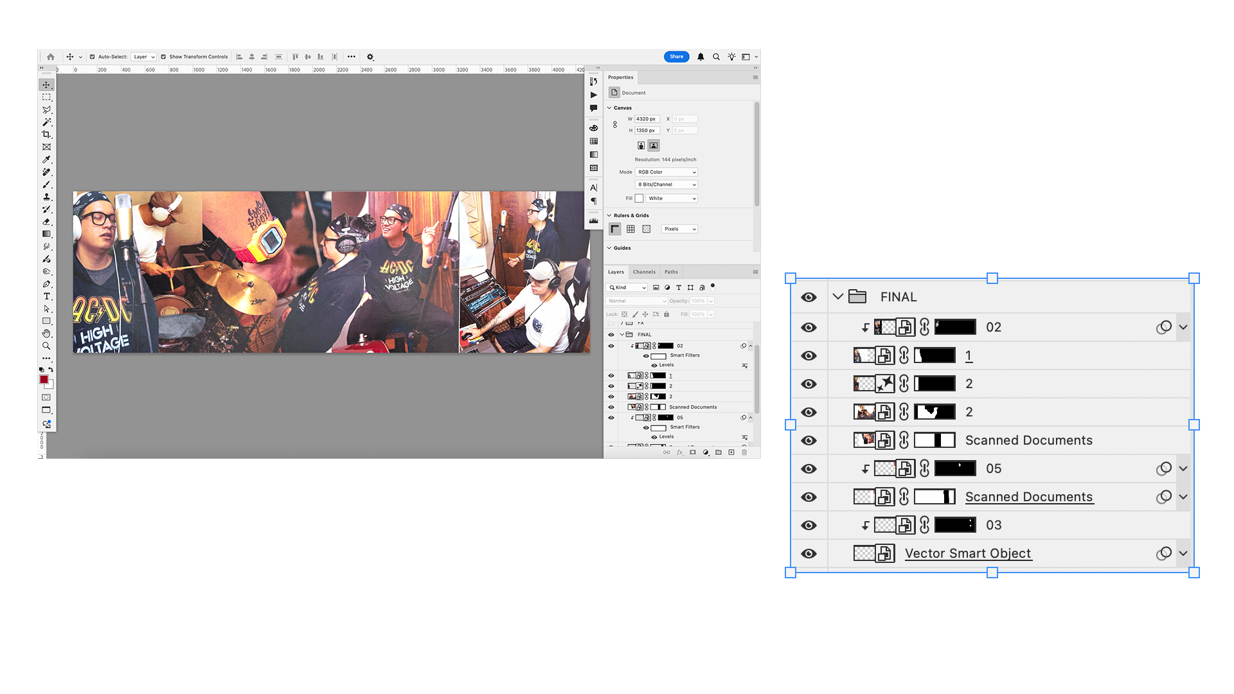Click the red foreground color swatch
The height and width of the screenshot is (694, 1234).
44,379
